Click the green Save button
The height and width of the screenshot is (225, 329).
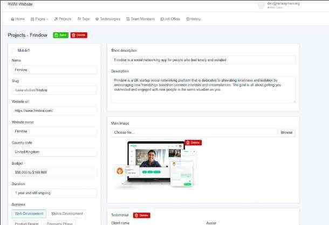[x=61, y=35]
